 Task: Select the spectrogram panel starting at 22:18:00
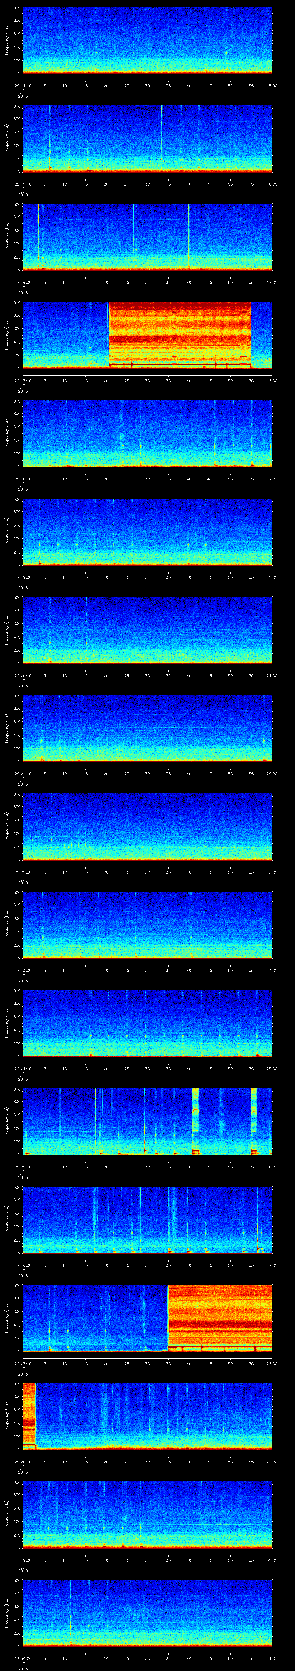coord(147,433)
